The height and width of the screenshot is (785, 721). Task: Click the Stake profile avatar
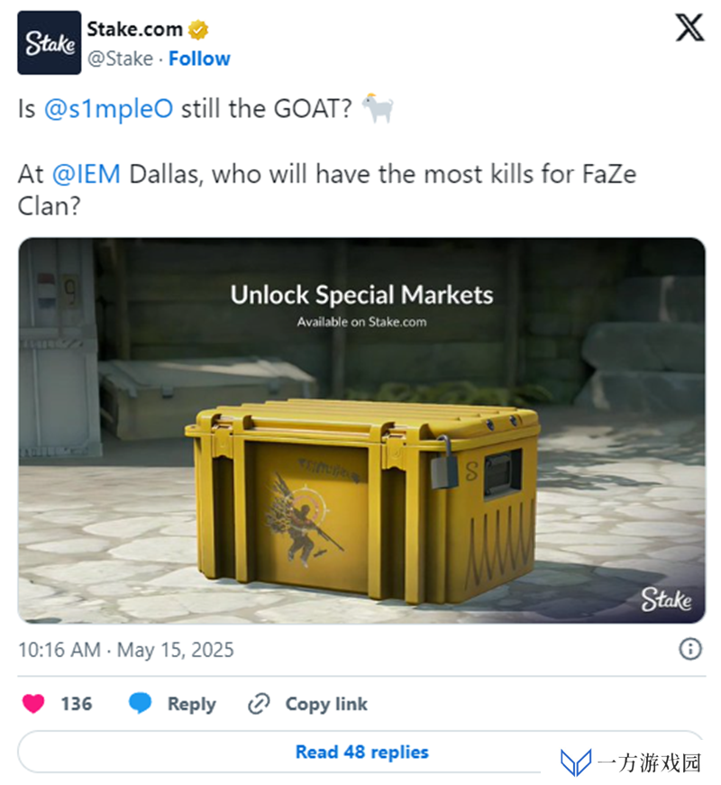coord(49,42)
